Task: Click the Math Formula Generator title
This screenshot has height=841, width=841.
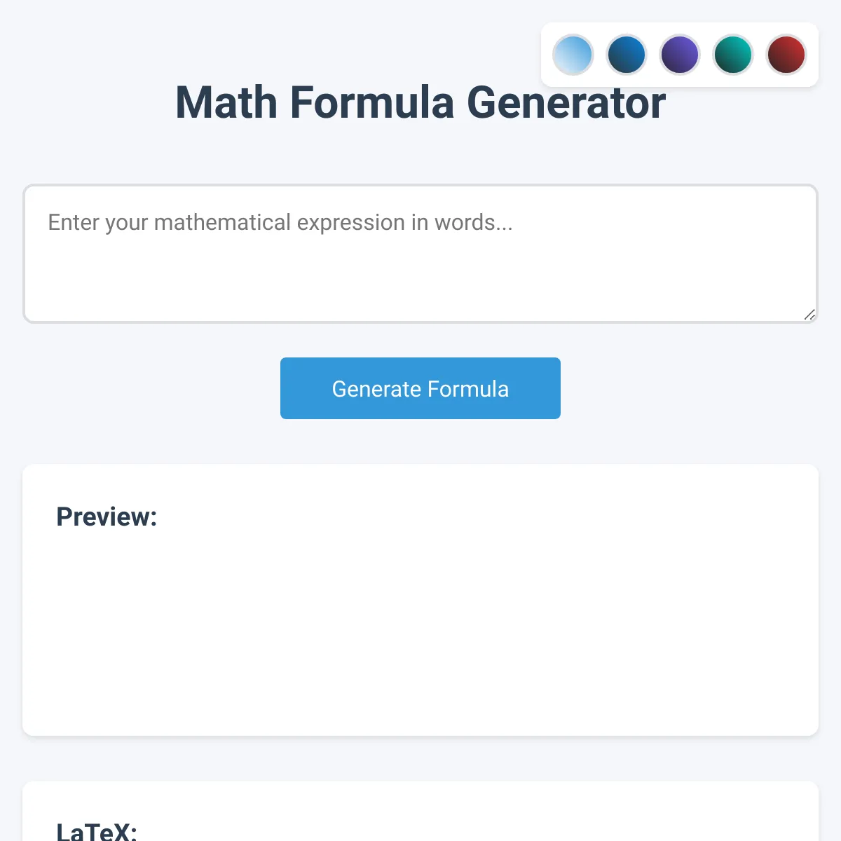Action: pyautogui.click(x=420, y=102)
